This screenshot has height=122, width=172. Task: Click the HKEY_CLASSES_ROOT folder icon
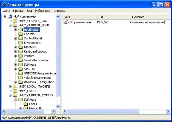click(x=15, y=21)
